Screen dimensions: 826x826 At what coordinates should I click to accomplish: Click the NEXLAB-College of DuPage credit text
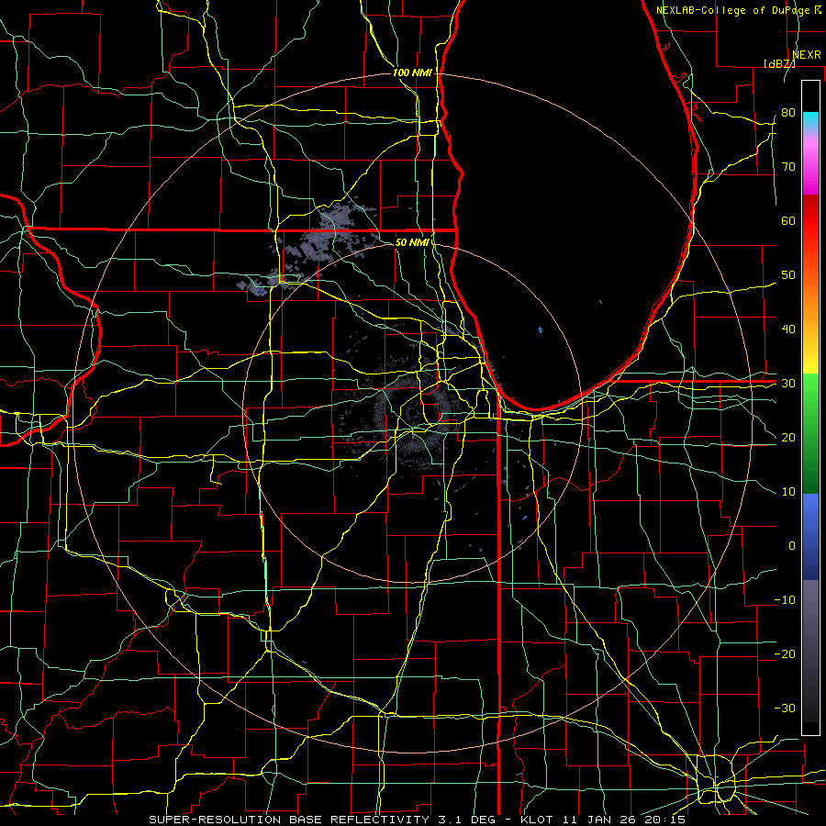pyautogui.click(x=734, y=10)
